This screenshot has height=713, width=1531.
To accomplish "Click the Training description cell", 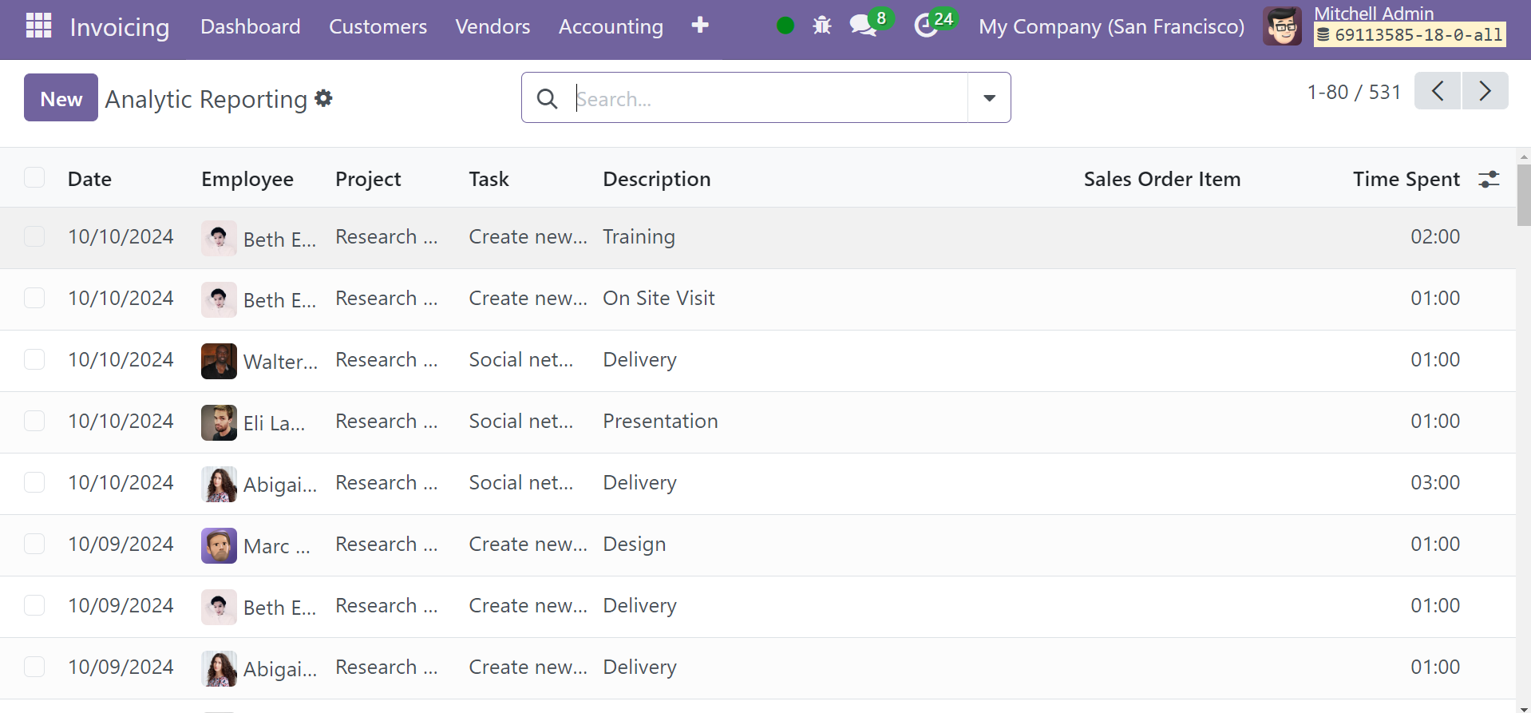I will point(639,236).
